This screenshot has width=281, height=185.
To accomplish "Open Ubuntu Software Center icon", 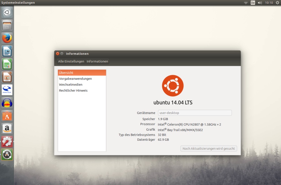I will (x=7, y=116).
